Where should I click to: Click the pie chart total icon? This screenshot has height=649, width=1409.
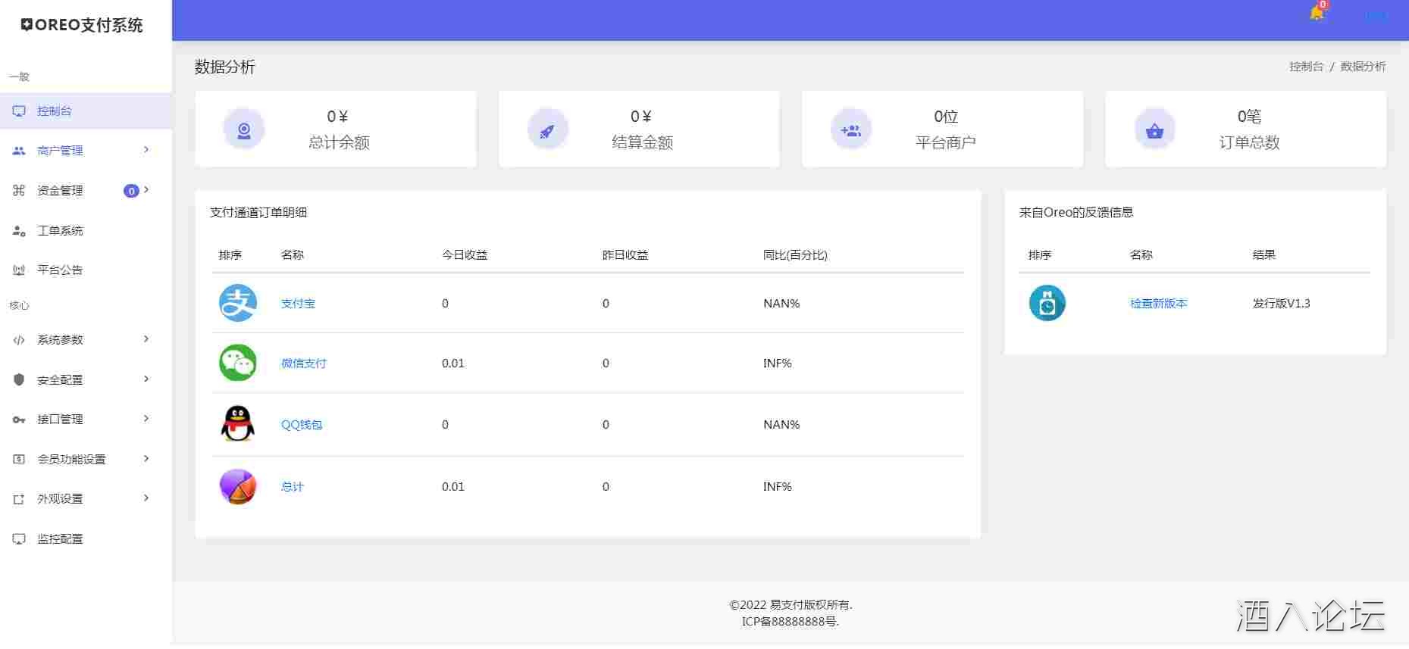pyautogui.click(x=237, y=486)
